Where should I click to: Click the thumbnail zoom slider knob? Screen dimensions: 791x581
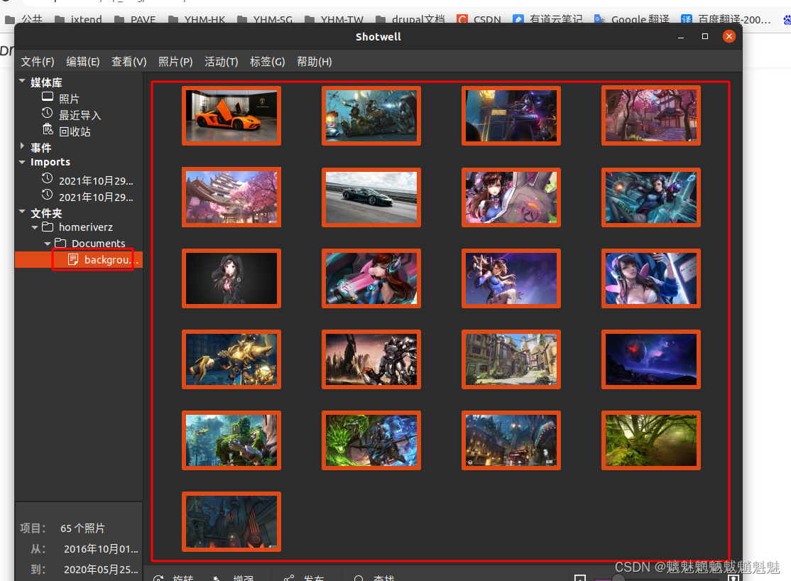[618, 578]
